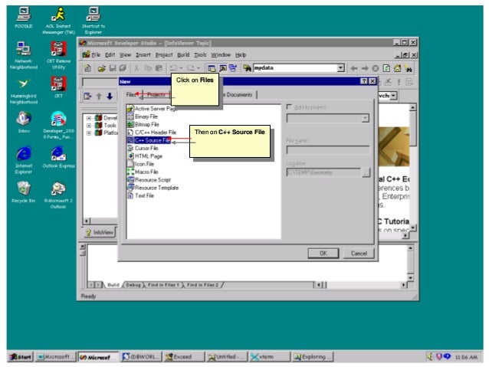Image resolution: width=489 pixels, height=367 pixels.
Task: Click the Copy toolbar icon
Action: (x=147, y=68)
